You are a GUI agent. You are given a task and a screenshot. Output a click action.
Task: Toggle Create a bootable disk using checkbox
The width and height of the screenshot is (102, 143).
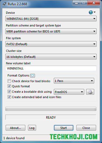tap(9, 92)
